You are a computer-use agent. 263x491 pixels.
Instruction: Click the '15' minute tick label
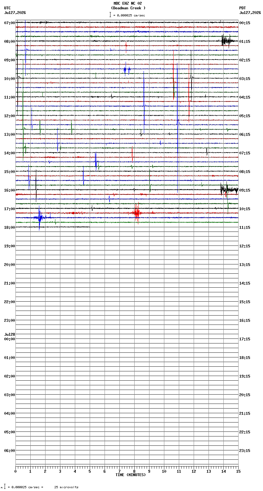(238, 471)
